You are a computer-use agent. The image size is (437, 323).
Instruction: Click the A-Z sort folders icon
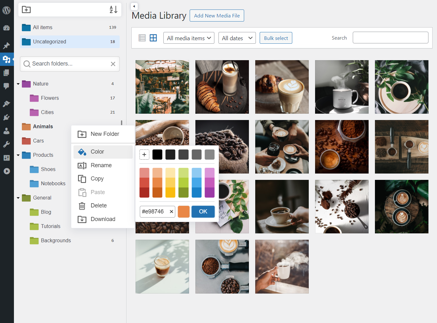113,9
